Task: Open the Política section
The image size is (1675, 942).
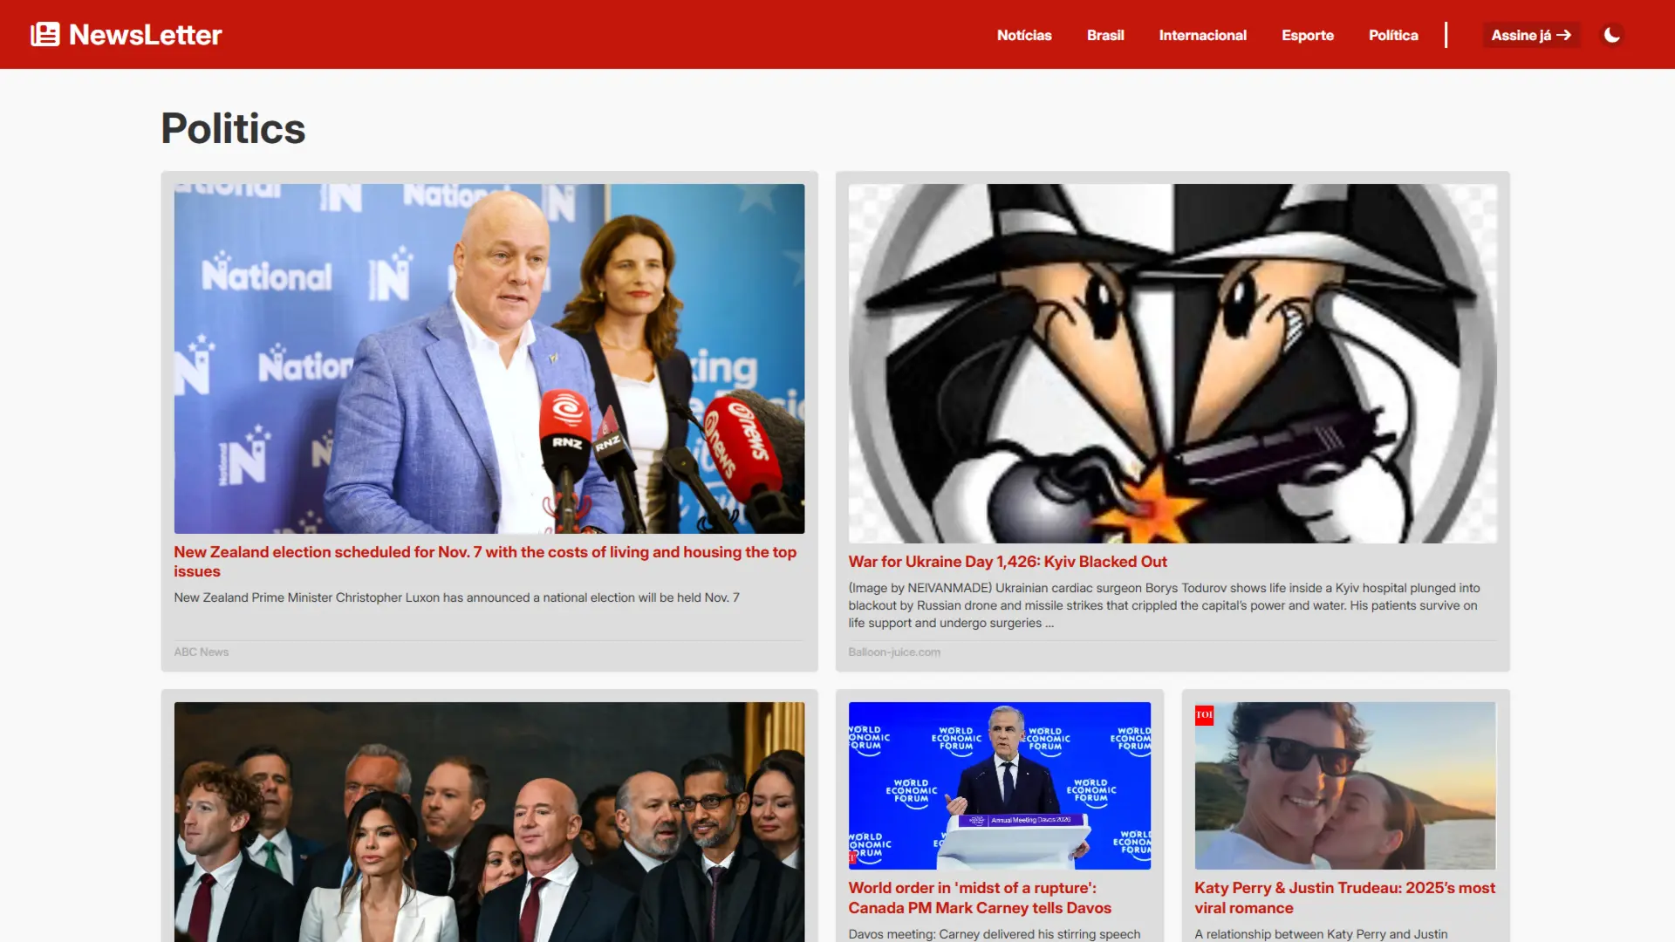Action: click(1393, 35)
